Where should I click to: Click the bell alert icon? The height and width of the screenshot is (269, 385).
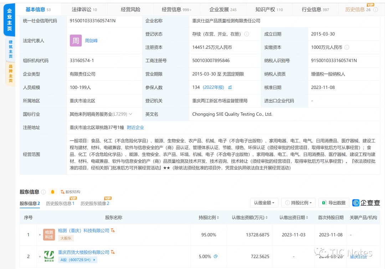click(x=52, y=192)
